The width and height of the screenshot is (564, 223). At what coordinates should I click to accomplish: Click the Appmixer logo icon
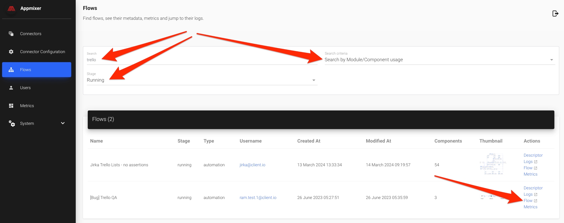pos(11,9)
